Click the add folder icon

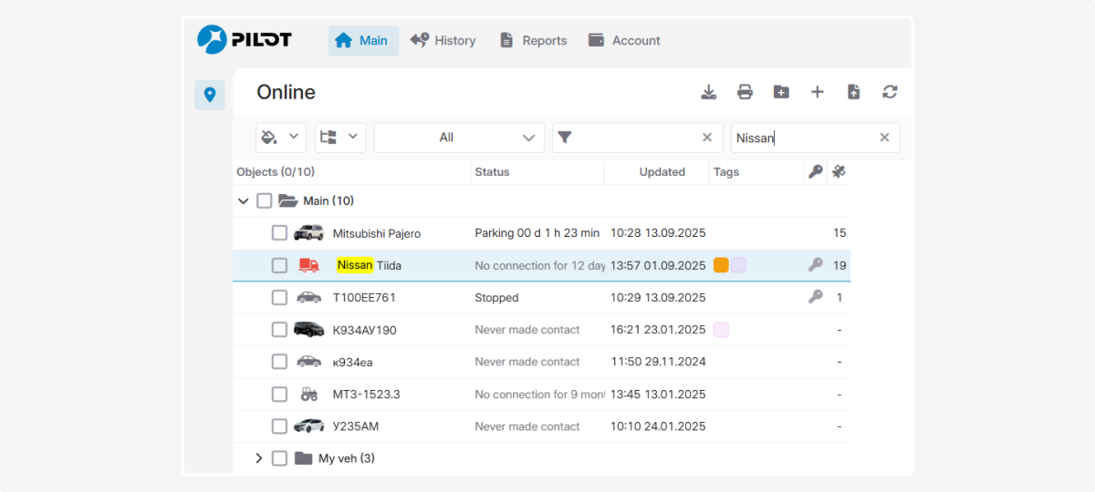pyautogui.click(x=781, y=92)
